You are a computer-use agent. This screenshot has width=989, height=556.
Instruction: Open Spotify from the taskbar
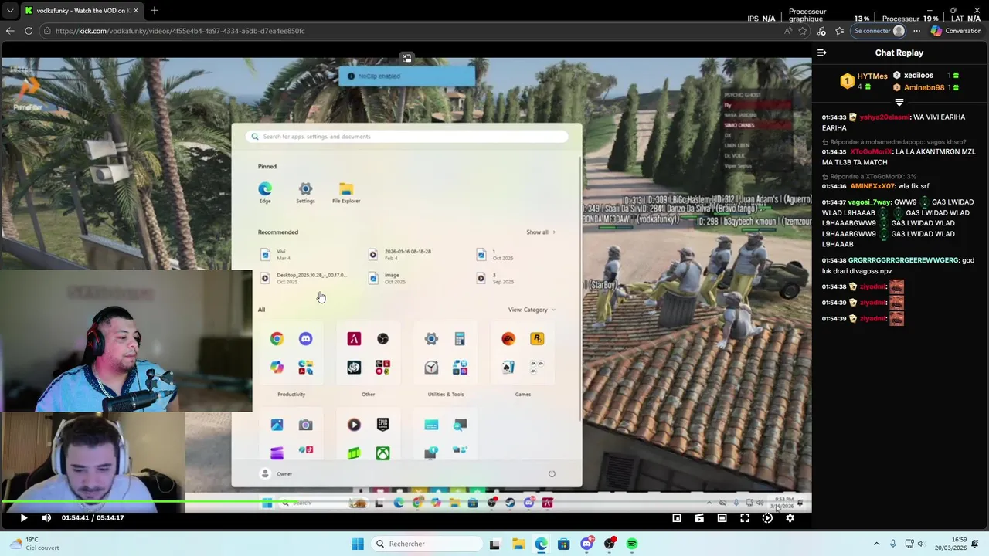(632, 544)
